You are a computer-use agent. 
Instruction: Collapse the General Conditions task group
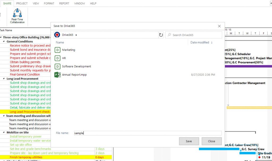[x=4, y=42]
